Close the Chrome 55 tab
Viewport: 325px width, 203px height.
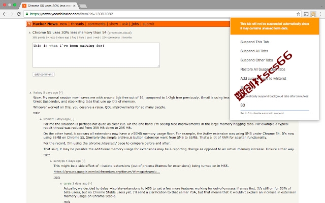click(75, 6)
